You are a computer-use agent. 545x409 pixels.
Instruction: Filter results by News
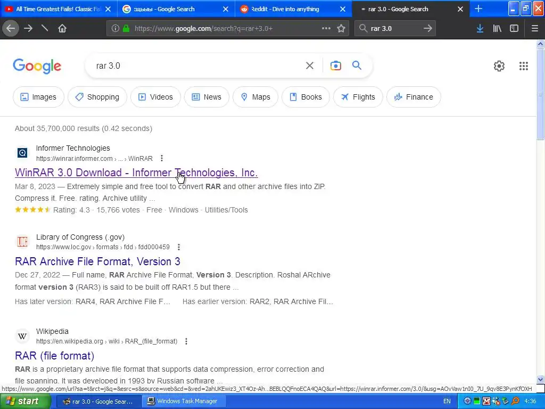click(207, 97)
